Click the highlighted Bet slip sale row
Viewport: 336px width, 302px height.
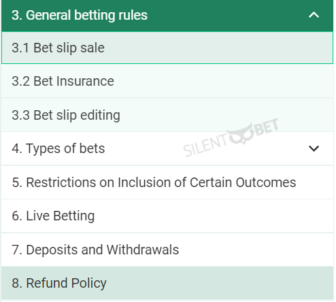[167, 48]
